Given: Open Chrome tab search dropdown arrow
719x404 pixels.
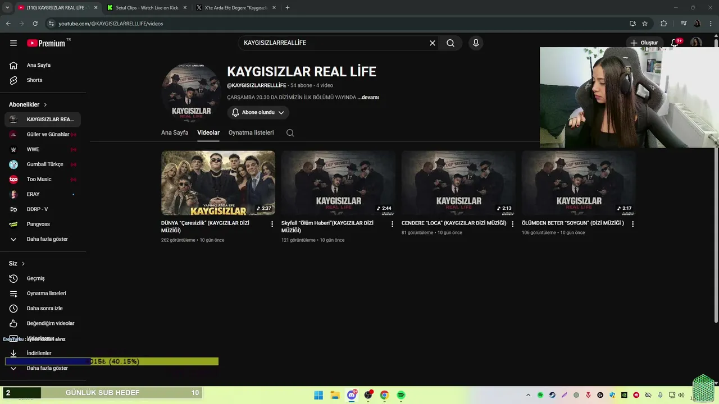Looking at the screenshot, I should pos(7,8).
